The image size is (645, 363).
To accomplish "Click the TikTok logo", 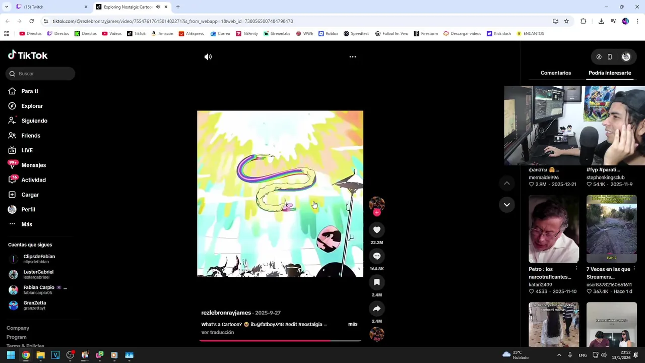I will pyautogui.click(x=28, y=55).
